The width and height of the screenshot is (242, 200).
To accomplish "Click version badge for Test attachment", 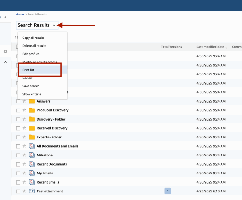I will coord(168,191).
